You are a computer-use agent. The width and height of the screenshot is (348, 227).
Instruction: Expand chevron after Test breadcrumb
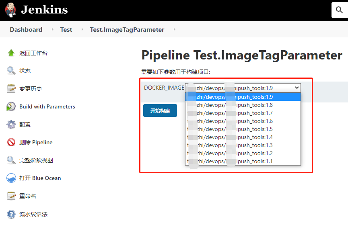pyautogui.click(x=82, y=29)
